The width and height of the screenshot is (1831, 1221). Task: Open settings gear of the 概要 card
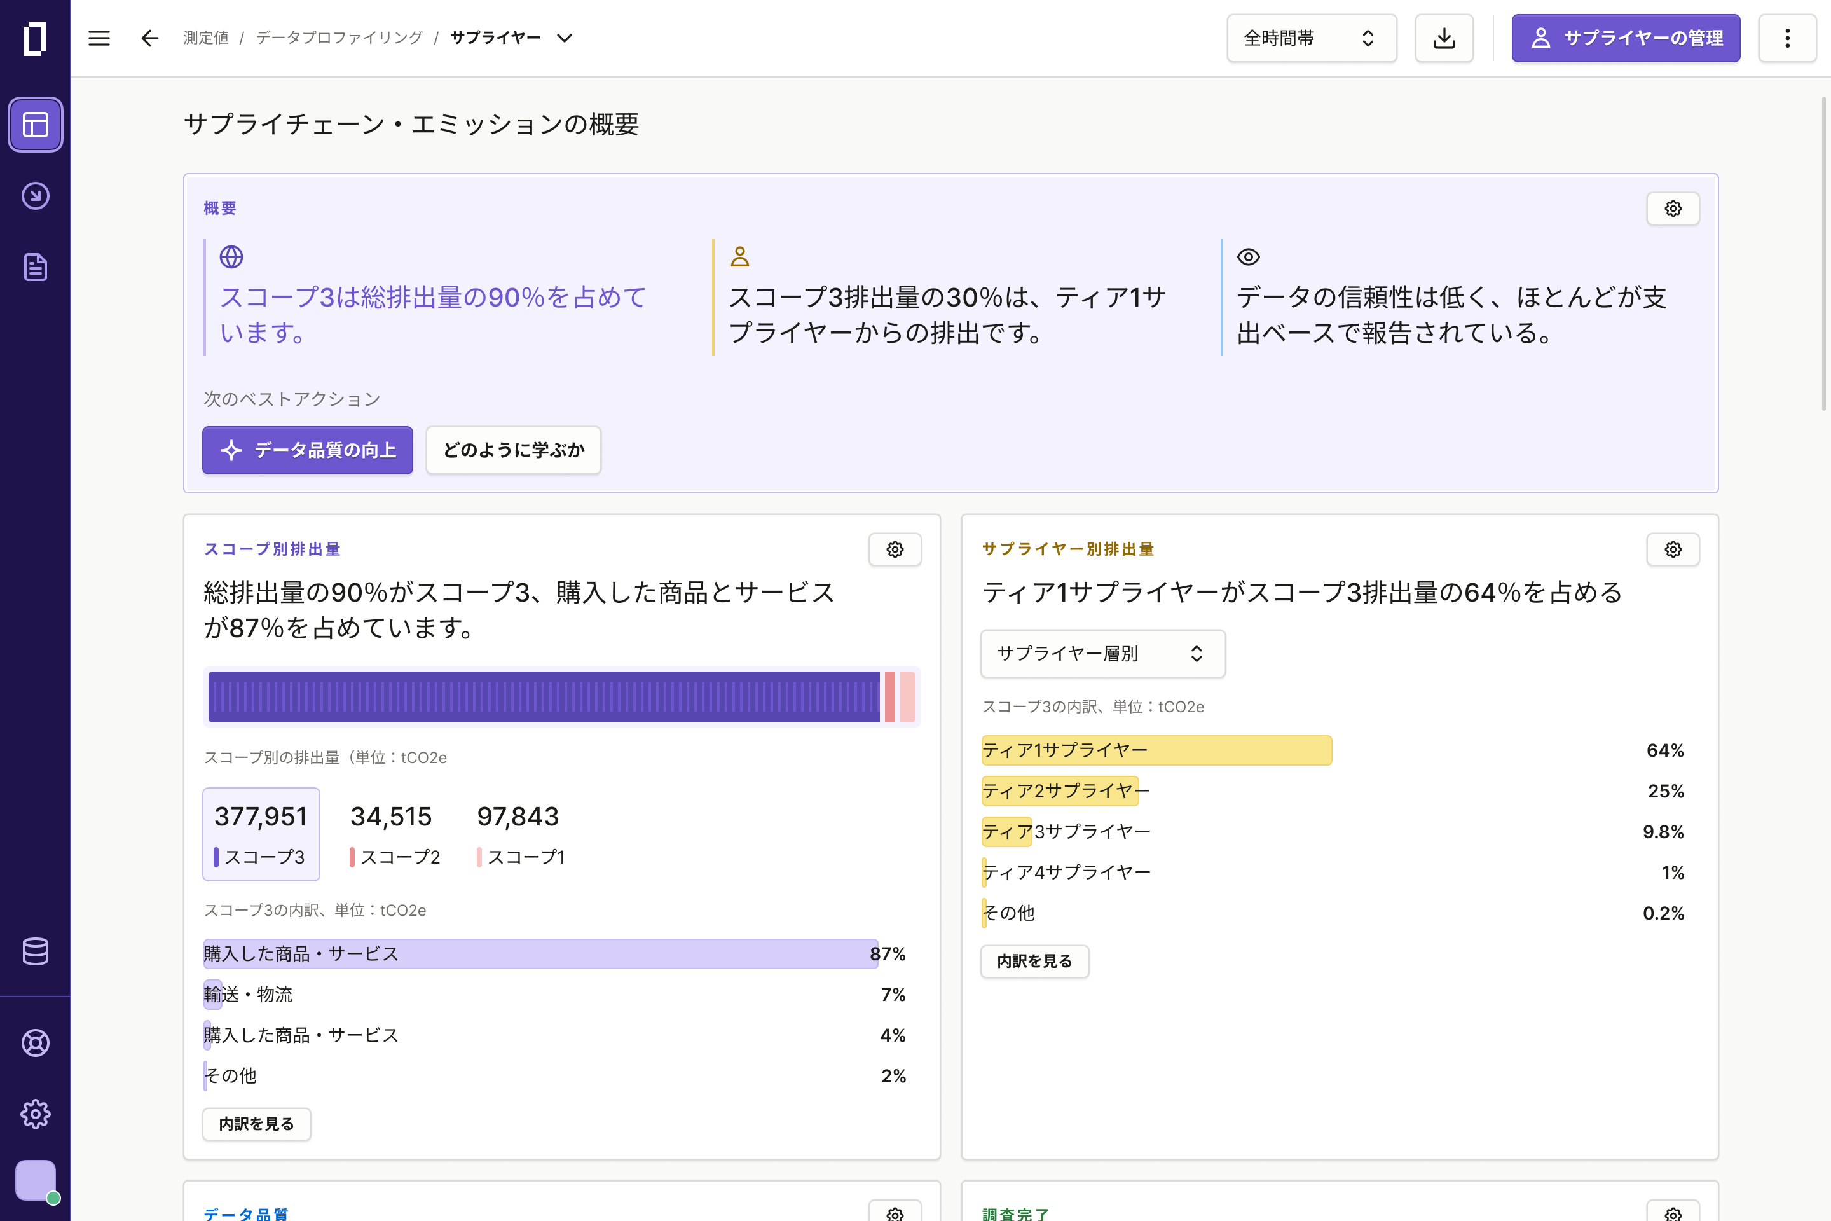pos(1673,209)
